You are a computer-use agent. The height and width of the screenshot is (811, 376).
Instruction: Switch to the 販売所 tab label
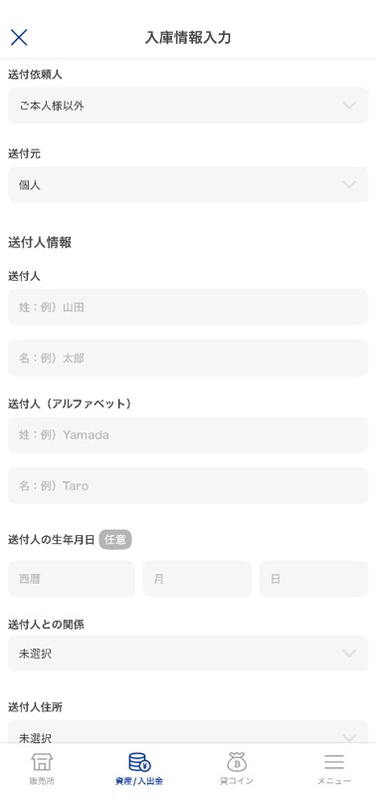[x=42, y=781]
